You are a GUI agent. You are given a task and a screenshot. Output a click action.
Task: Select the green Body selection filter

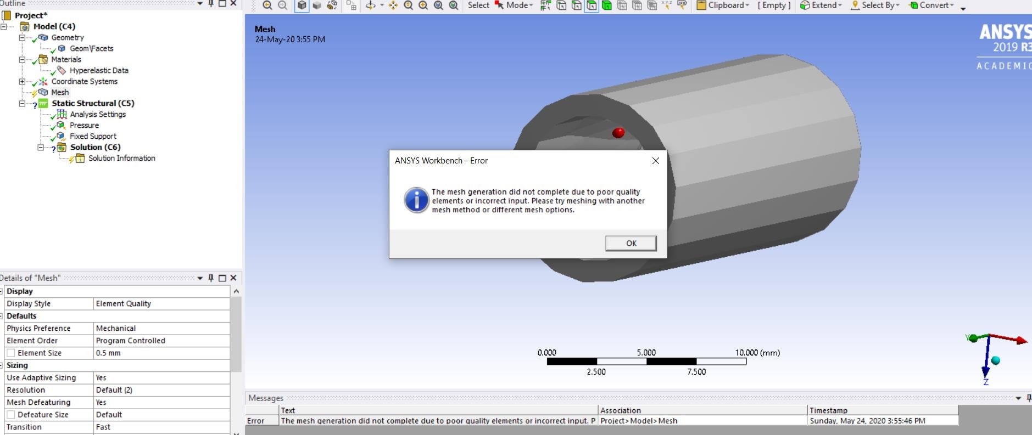tap(607, 5)
